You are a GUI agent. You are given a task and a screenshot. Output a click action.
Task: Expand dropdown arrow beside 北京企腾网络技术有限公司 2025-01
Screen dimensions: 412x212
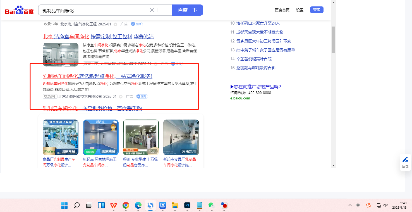[121, 97]
